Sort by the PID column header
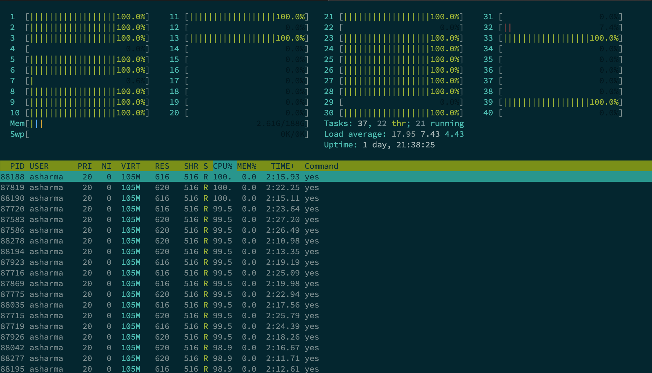 [x=17, y=166]
